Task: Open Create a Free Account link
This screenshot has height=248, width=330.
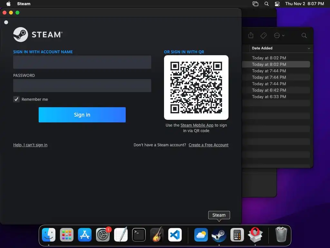Action: pyautogui.click(x=209, y=145)
